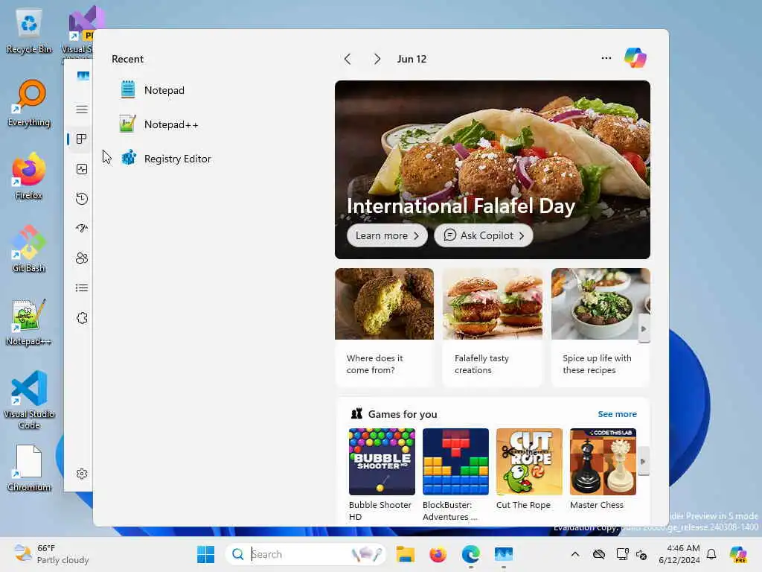This screenshot has width=762, height=572.
Task: Focus the taskbar Search field
Action: (306, 554)
